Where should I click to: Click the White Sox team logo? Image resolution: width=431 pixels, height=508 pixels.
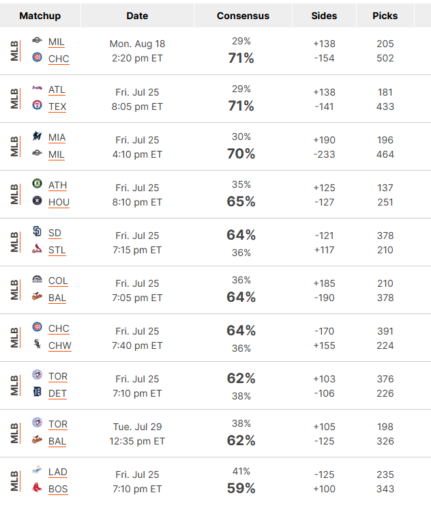(x=38, y=343)
